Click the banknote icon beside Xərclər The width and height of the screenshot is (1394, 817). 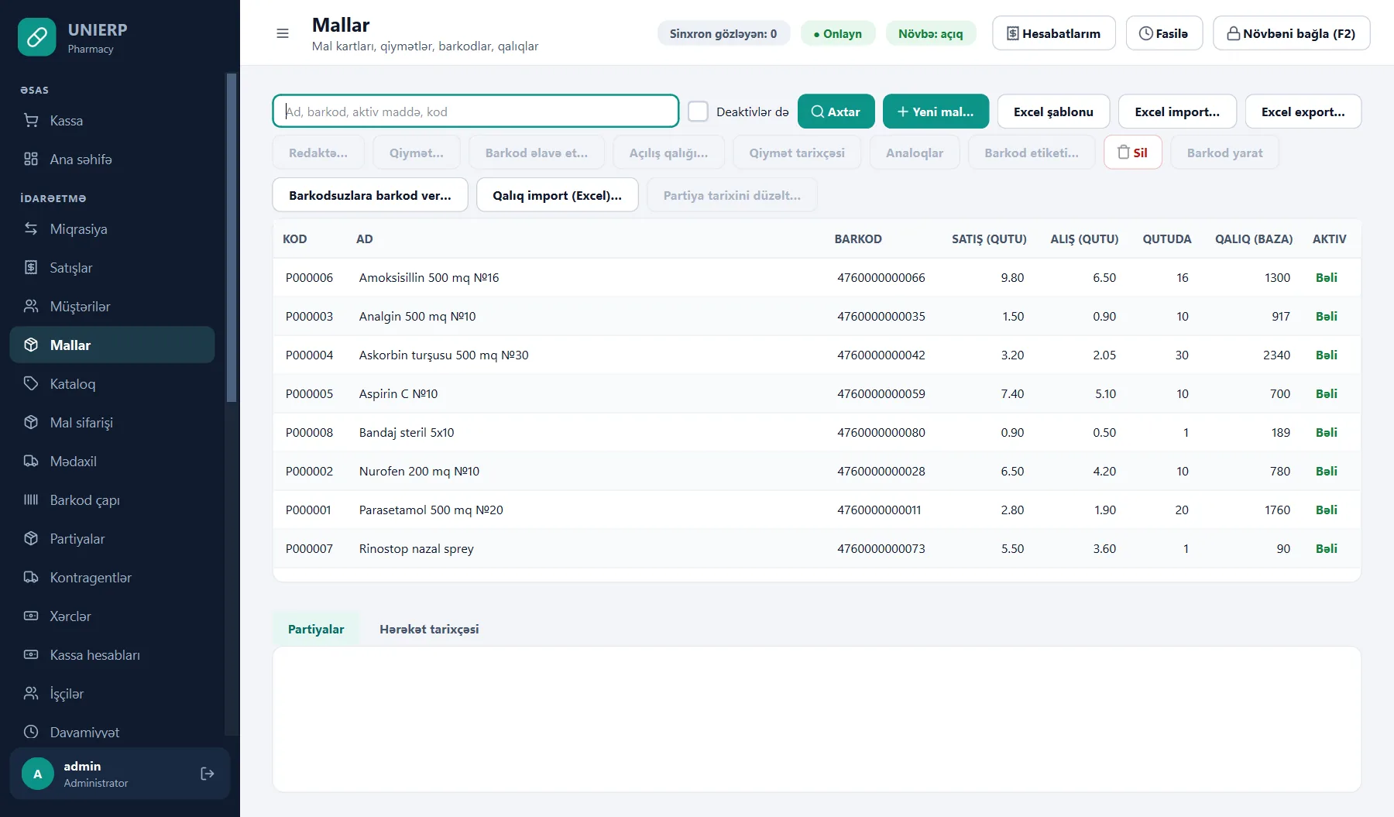coord(31,616)
